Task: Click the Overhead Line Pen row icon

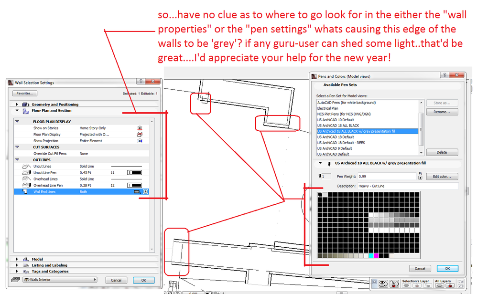Action: (x=26, y=185)
